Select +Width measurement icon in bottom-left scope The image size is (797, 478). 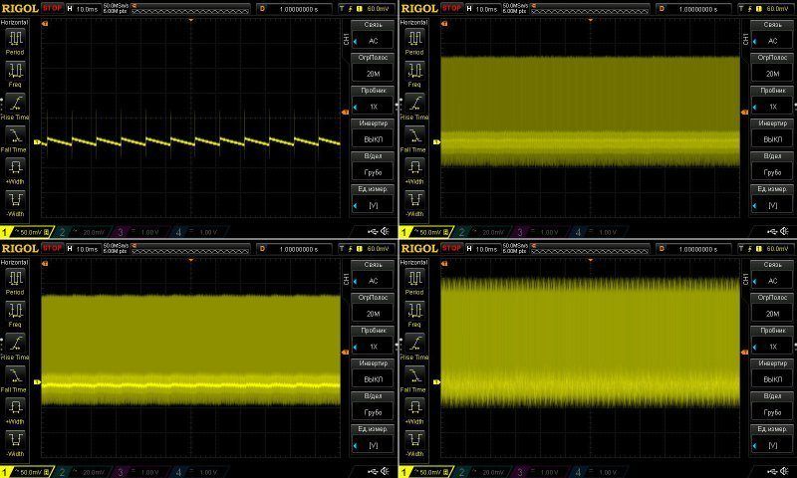pyautogui.click(x=17, y=407)
